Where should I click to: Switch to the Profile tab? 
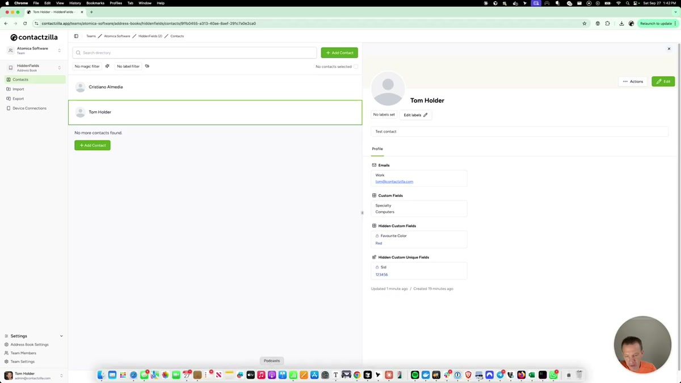click(x=377, y=149)
